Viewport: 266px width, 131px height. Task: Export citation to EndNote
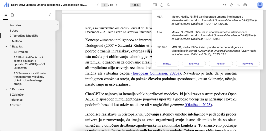pyautogui.click(x=194, y=64)
